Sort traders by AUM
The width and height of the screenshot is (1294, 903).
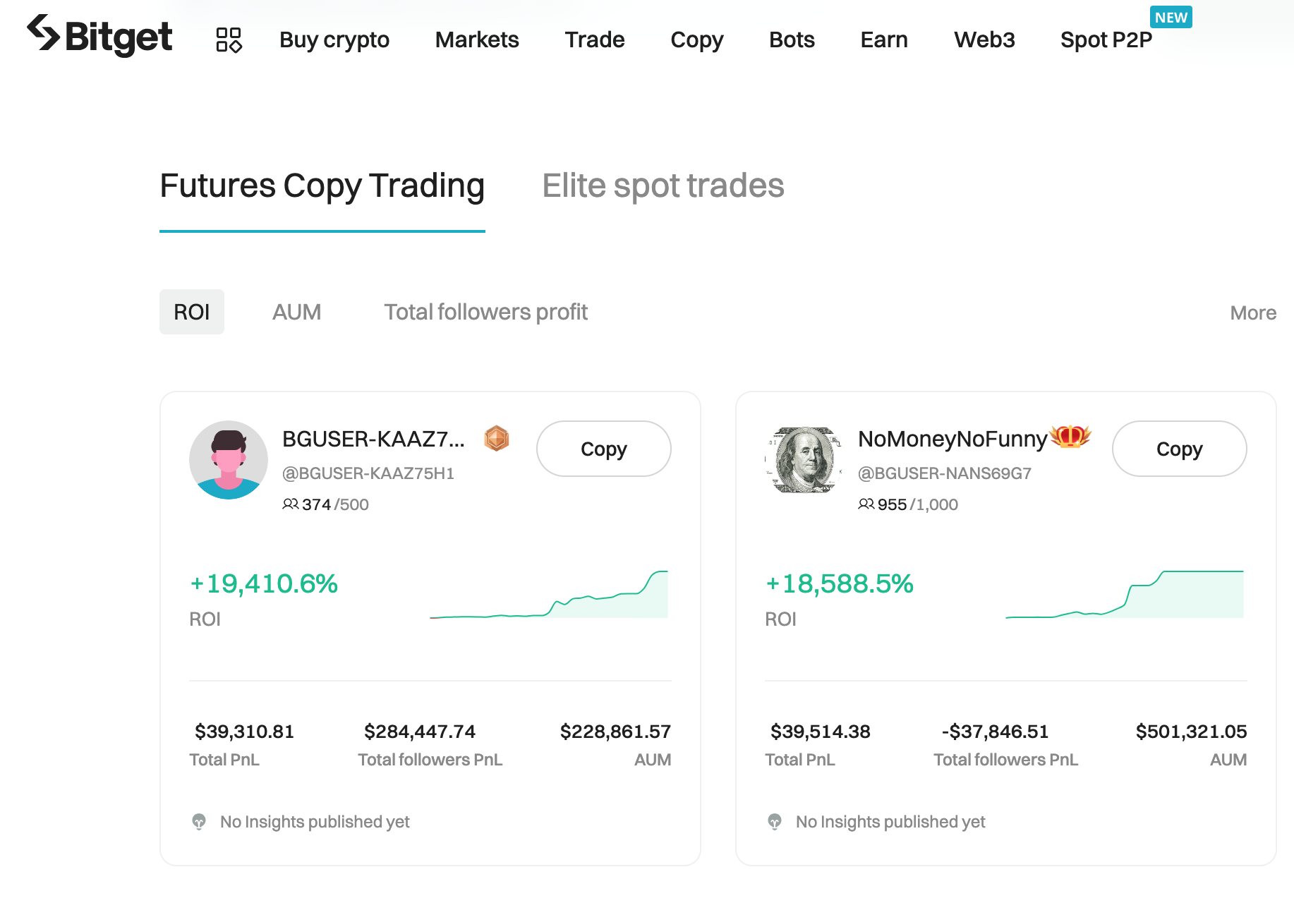click(x=296, y=312)
